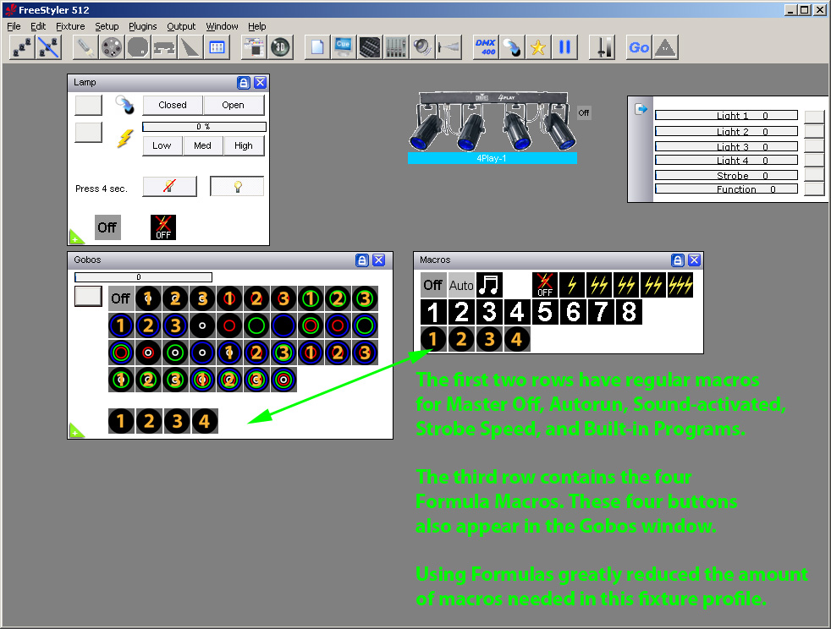Click the music note sound-activated macro
The height and width of the screenshot is (629, 831).
(x=488, y=285)
